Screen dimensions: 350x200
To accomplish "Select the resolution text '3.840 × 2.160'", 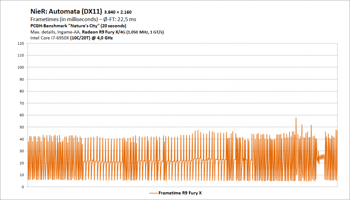I will pos(118,12).
